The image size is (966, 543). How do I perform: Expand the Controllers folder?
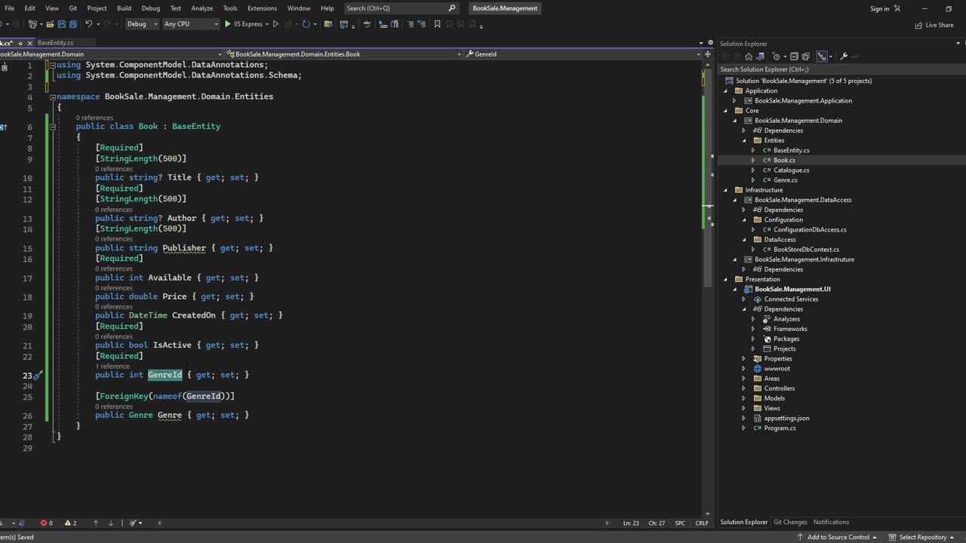tap(743, 388)
